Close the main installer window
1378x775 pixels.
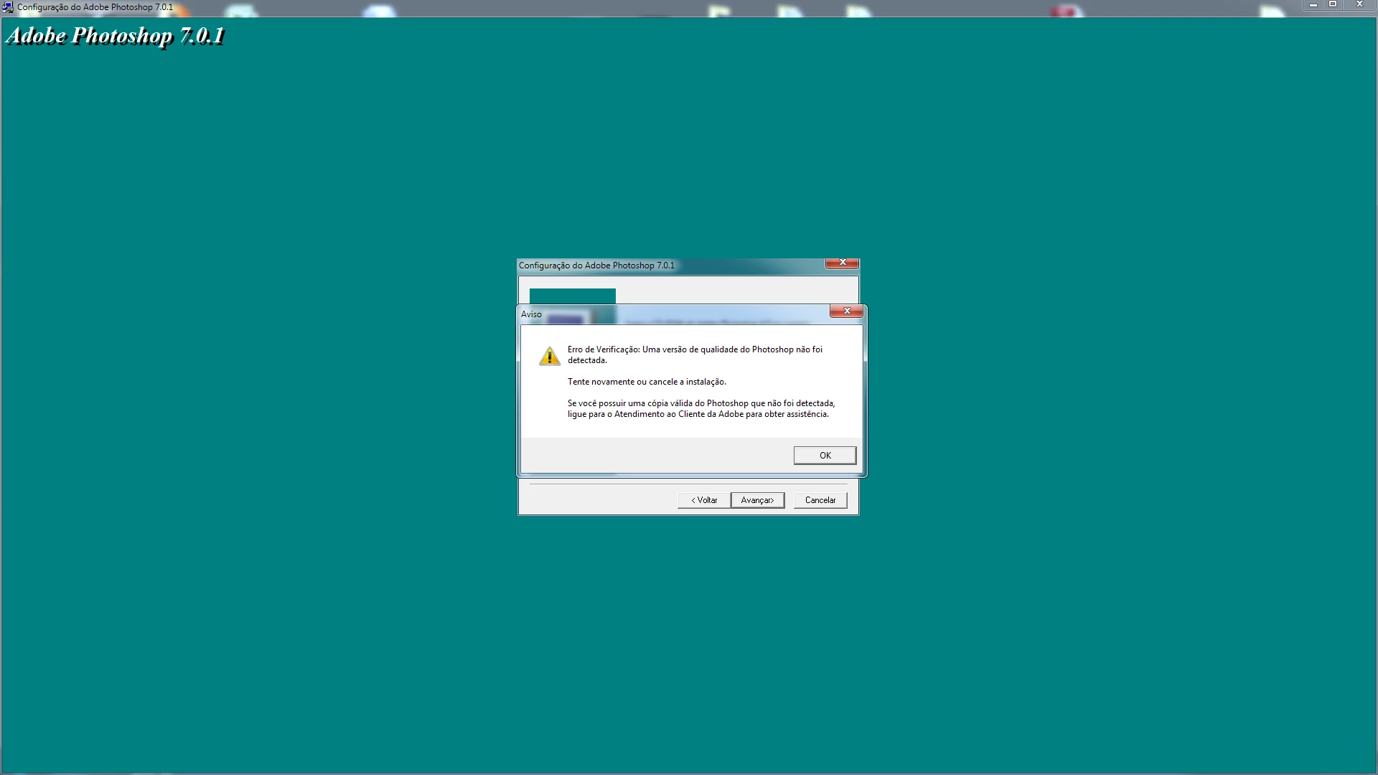(x=1359, y=5)
